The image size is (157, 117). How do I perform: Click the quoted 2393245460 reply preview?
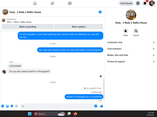pyautogui.click(x=96, y=92)
